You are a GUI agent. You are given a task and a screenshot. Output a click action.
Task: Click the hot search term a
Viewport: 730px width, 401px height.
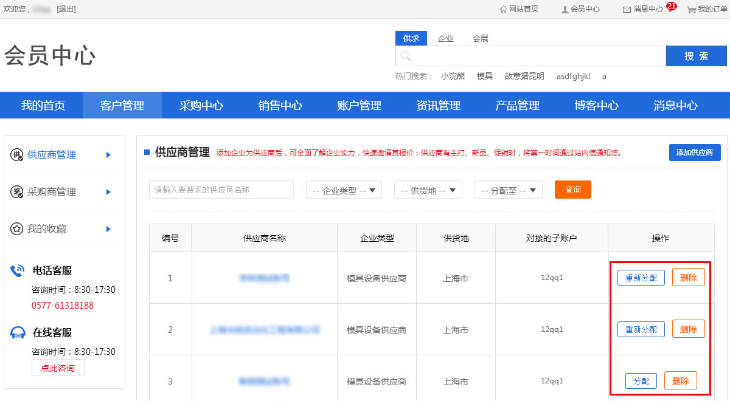(x=604, y=76)
